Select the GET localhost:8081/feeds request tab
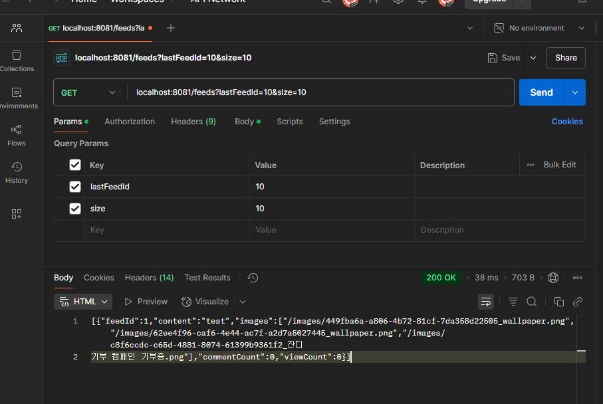The image size is (603, 404). [x=100, y=28]
